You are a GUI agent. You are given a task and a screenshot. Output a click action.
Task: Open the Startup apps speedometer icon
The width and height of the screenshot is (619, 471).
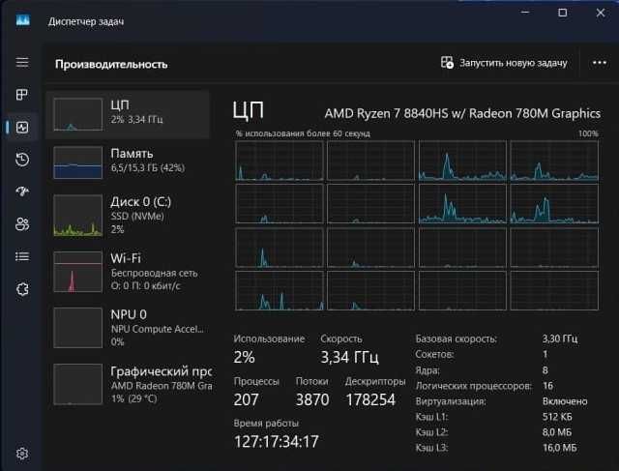22,191
